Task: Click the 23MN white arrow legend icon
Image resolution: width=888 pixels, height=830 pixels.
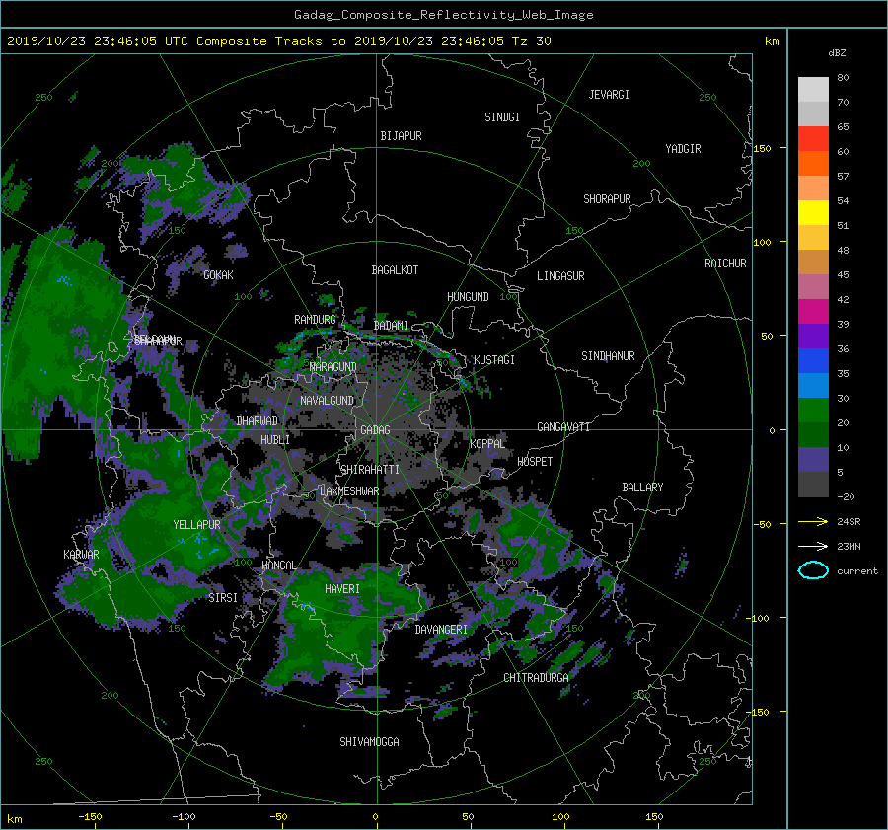Action: pyautogui.click(x=813, y=546)
